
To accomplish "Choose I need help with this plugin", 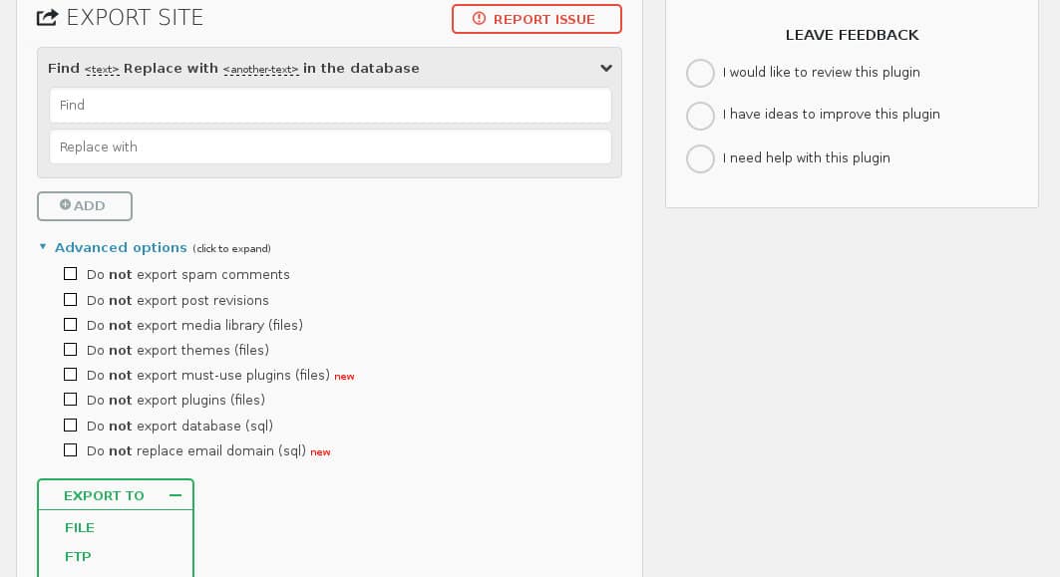I will pyautogui.click(x=700, y=158).
